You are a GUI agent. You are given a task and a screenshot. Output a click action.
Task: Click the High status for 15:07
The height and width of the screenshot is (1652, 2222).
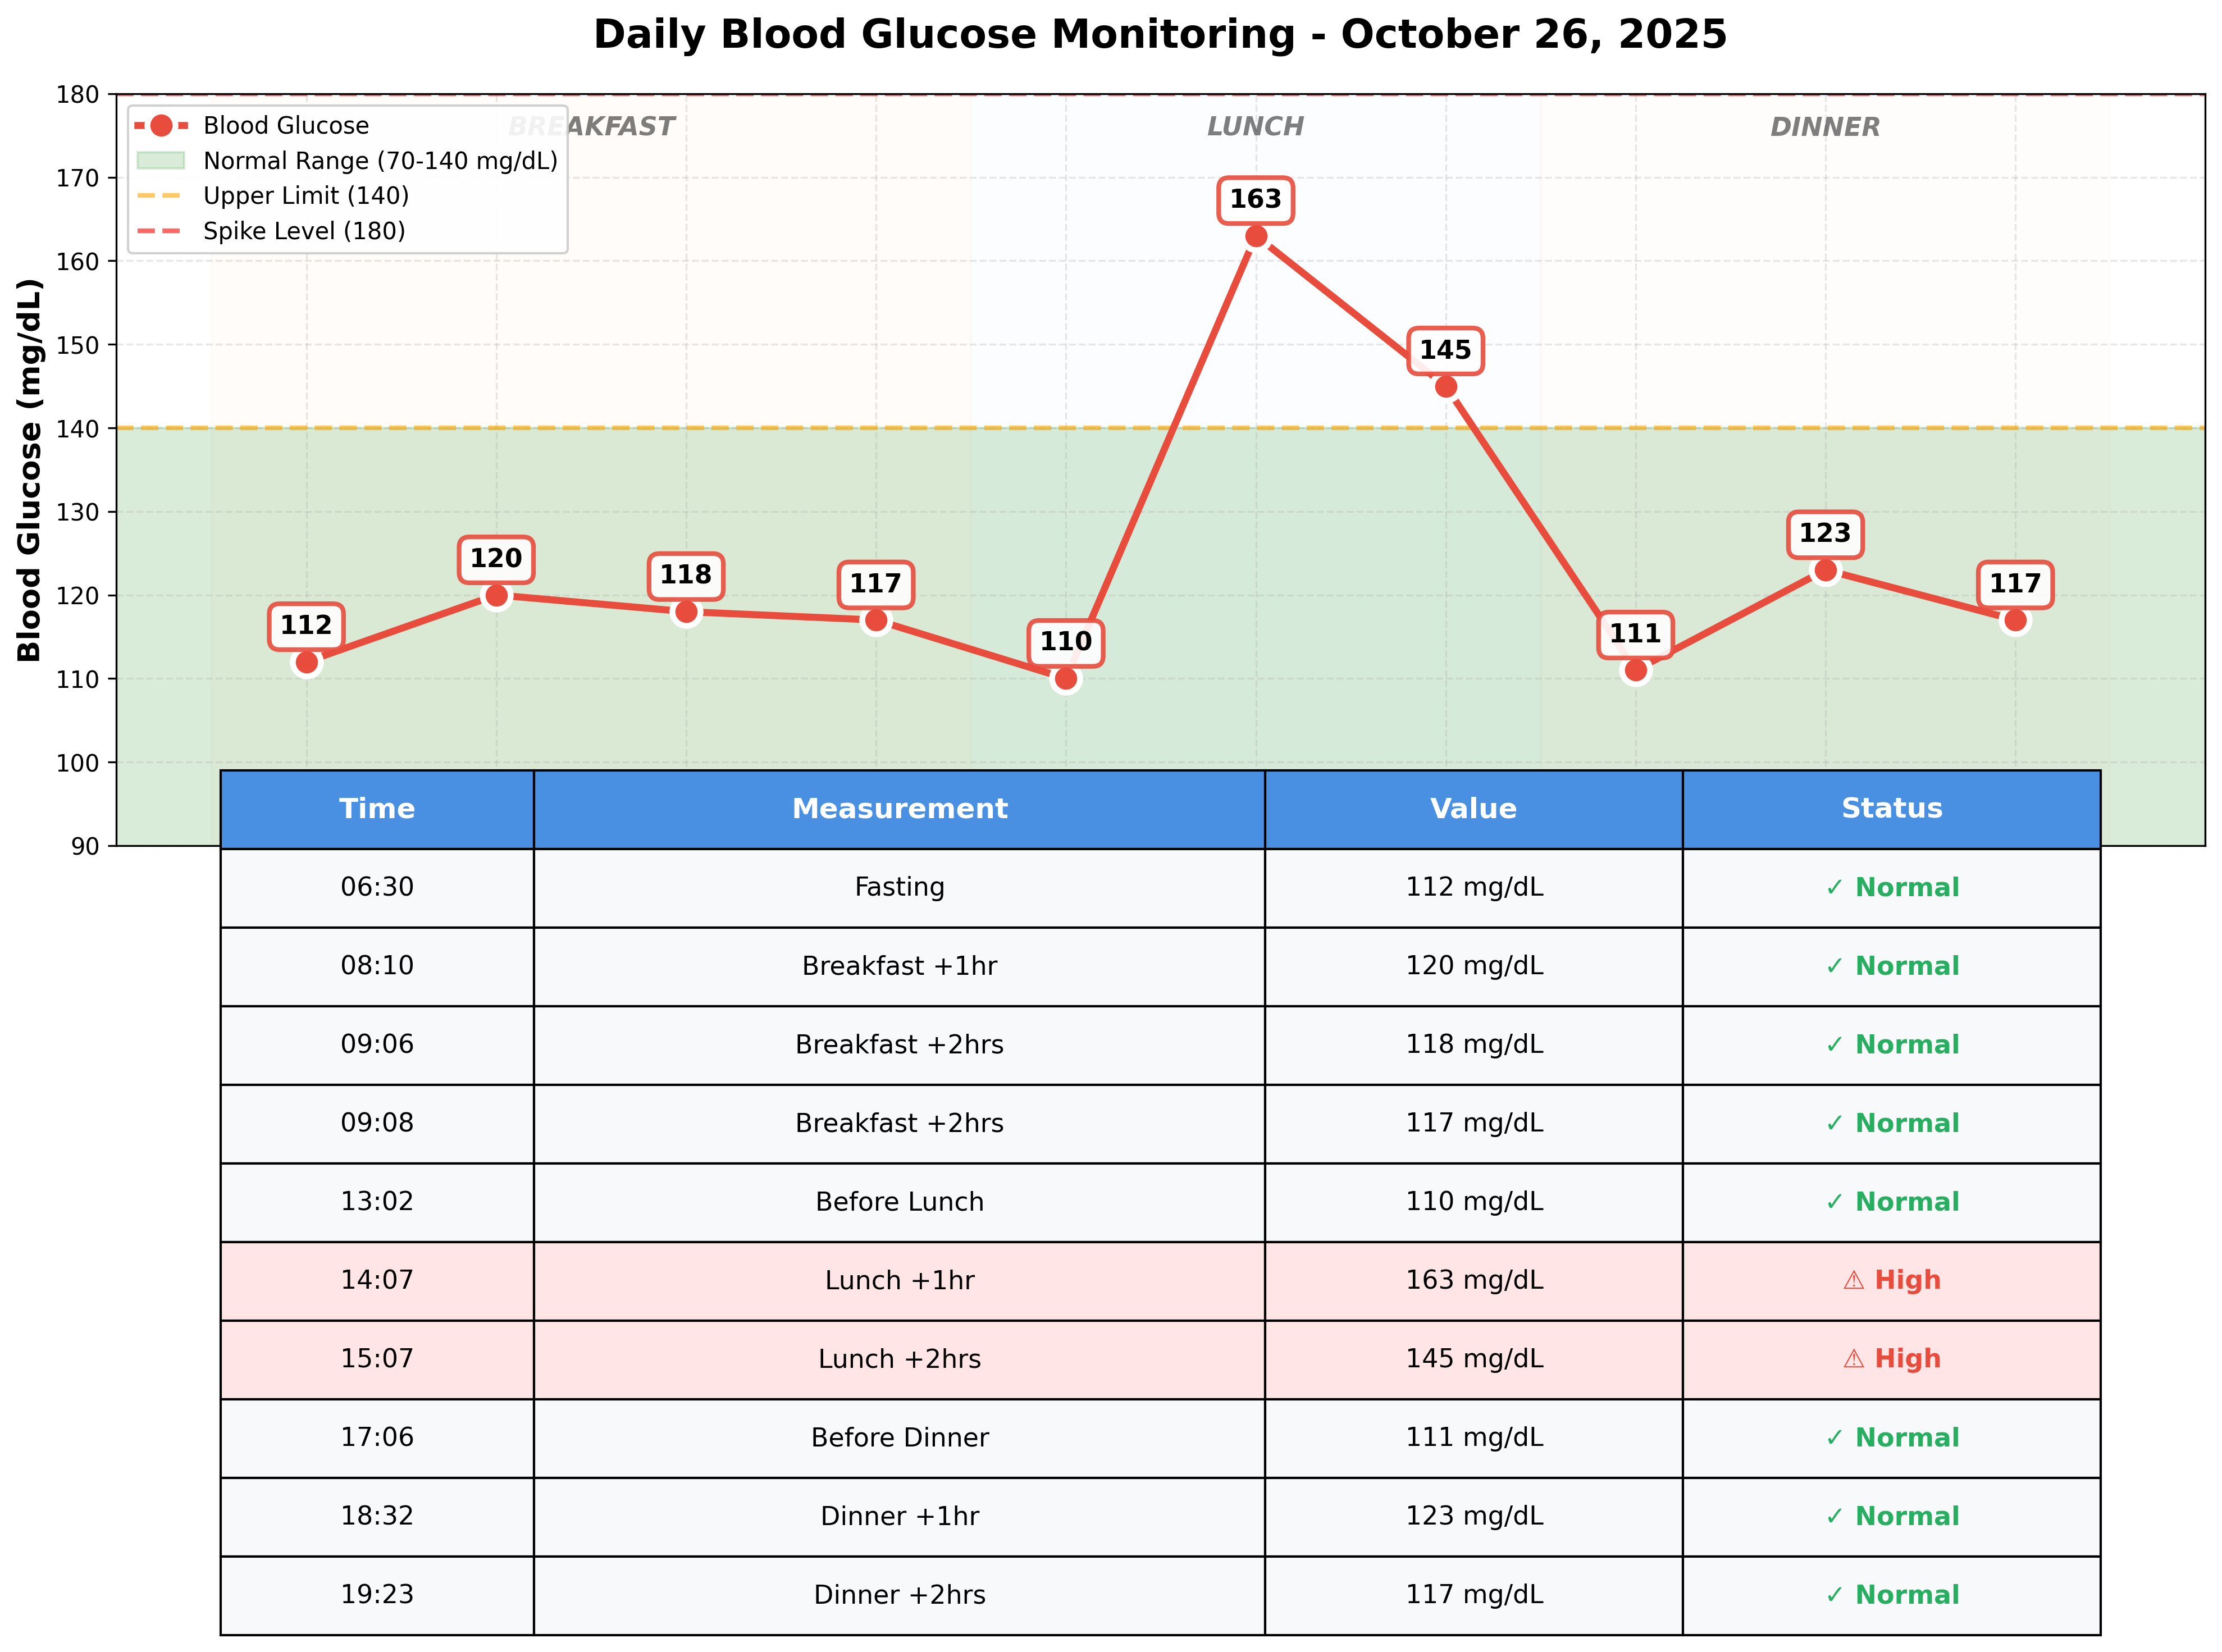click(x=1892, y=1359)
